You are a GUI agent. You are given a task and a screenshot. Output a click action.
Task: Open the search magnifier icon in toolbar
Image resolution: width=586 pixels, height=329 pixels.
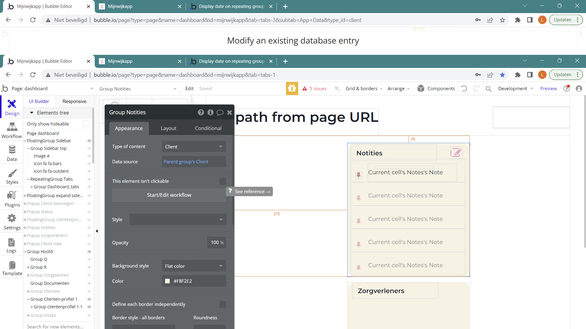pos(488,89)
